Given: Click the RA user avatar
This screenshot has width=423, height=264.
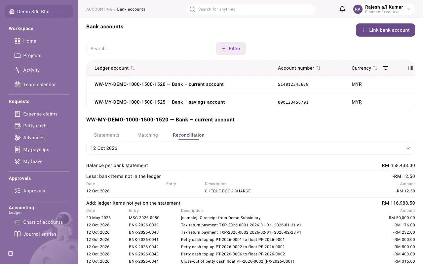Looking at the screenshot, I should pos(358,9).
